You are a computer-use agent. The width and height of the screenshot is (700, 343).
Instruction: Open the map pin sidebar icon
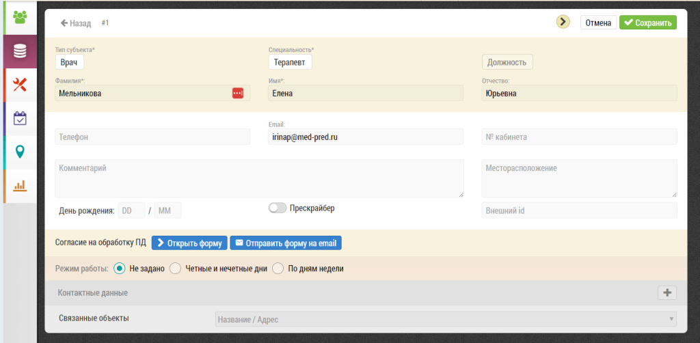tap(20, 152)
